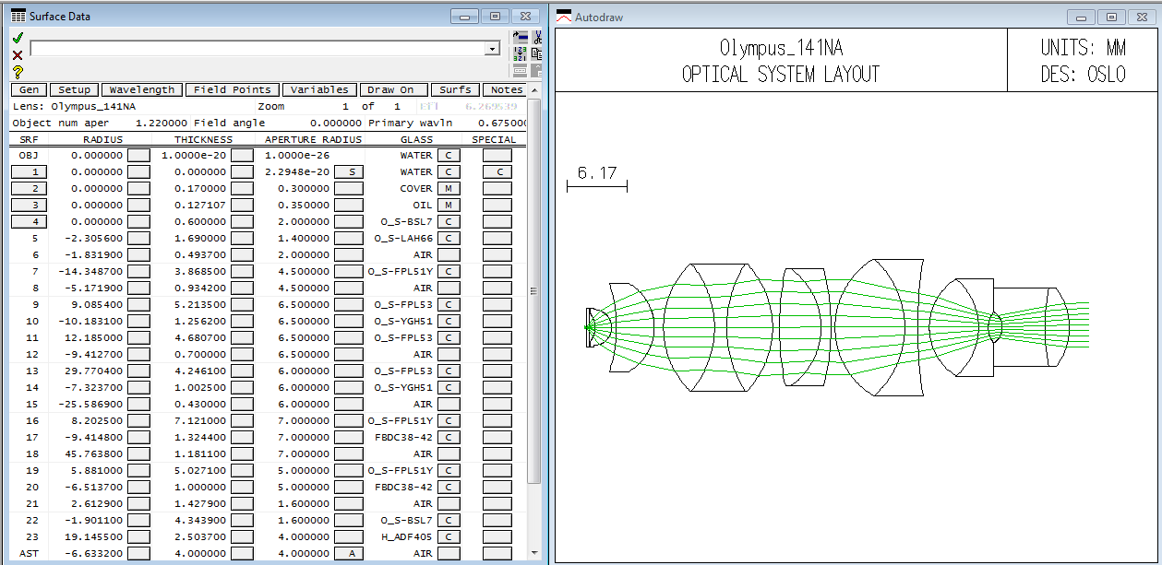Screen dimensions: 1162x565
Task: Select surface row button 2
Action: tap(29, 188)
